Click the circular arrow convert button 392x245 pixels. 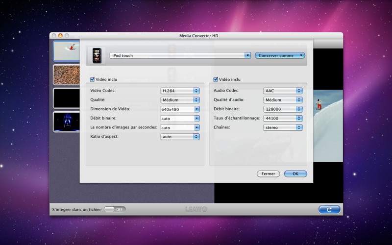[x=329, y=210]
